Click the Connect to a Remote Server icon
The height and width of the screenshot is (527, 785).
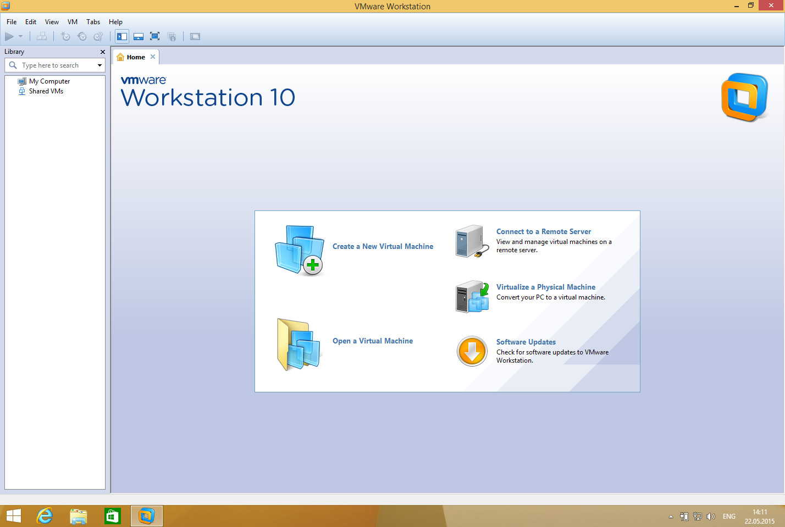click(x=472, y=241)
